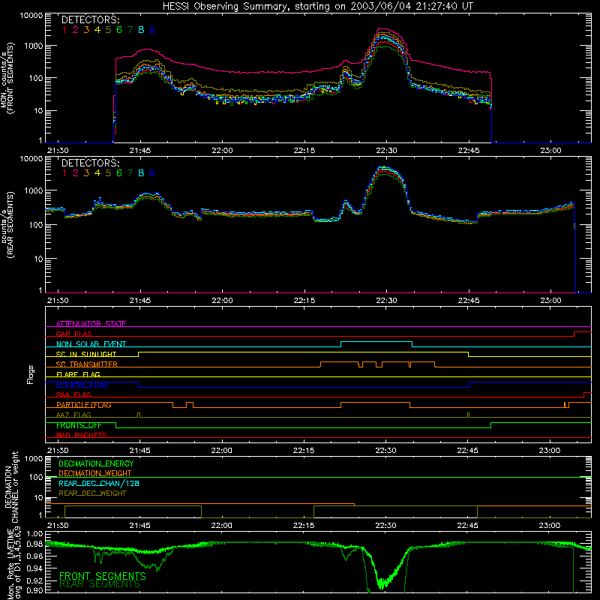Click DETECTORS: label in front segments plot
Viewport: 600px width, 600px height.
point(90,20)
